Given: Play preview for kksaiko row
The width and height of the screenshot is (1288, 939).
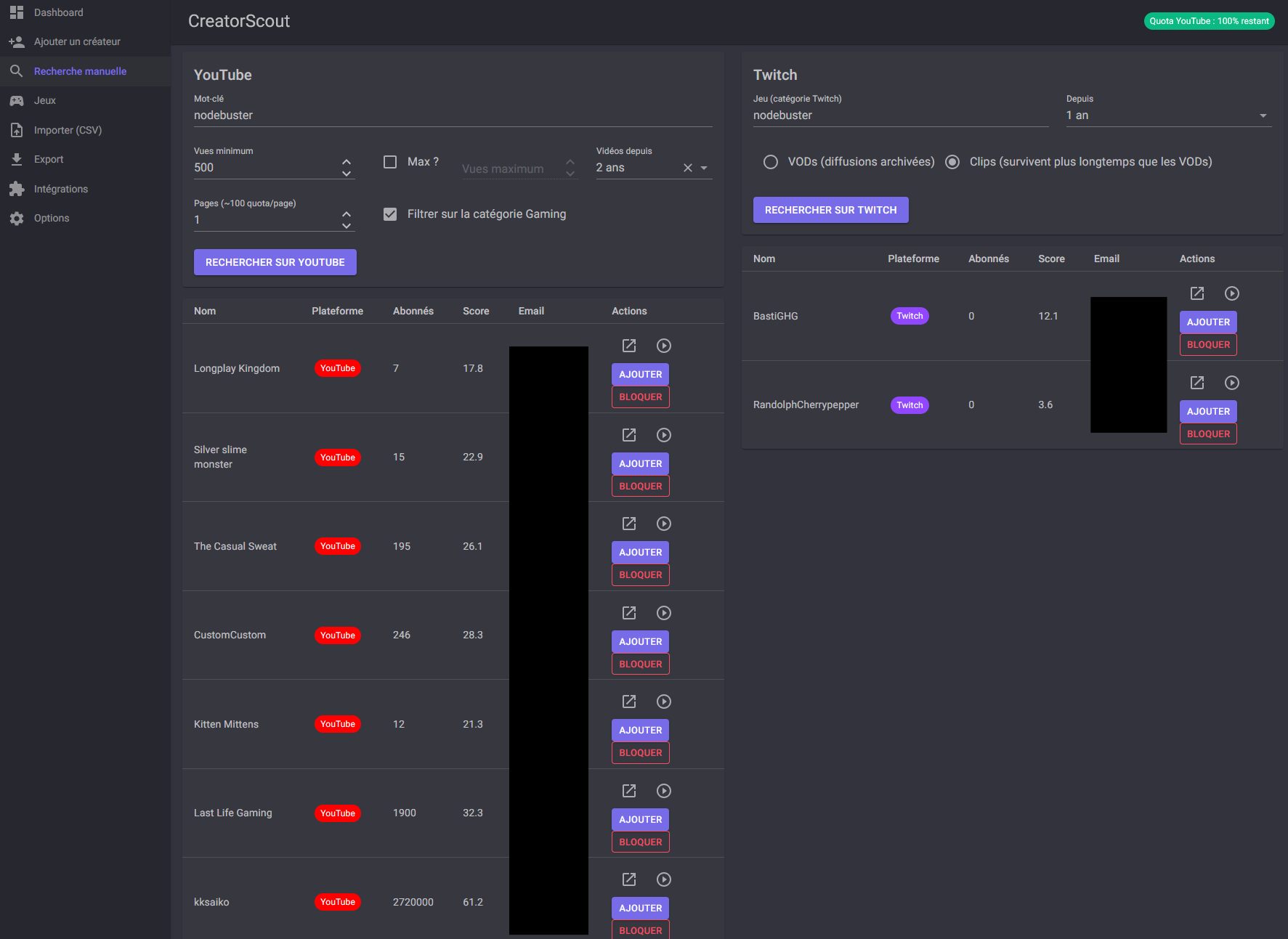Looking at the screenshot, I should coord(664,879).
